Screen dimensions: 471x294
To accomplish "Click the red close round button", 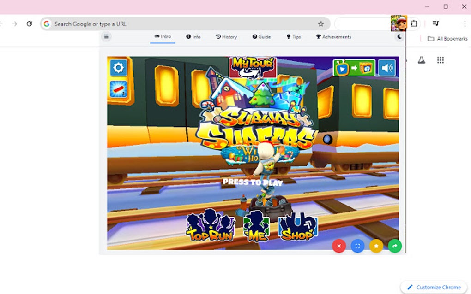I will [x=339, y=246].
